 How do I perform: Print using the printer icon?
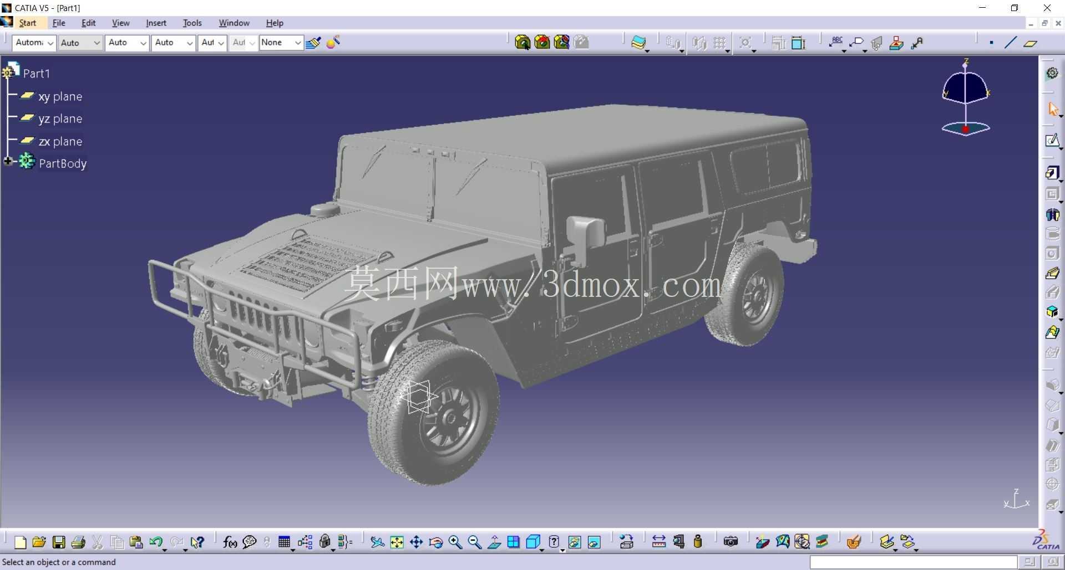point(78,542)
